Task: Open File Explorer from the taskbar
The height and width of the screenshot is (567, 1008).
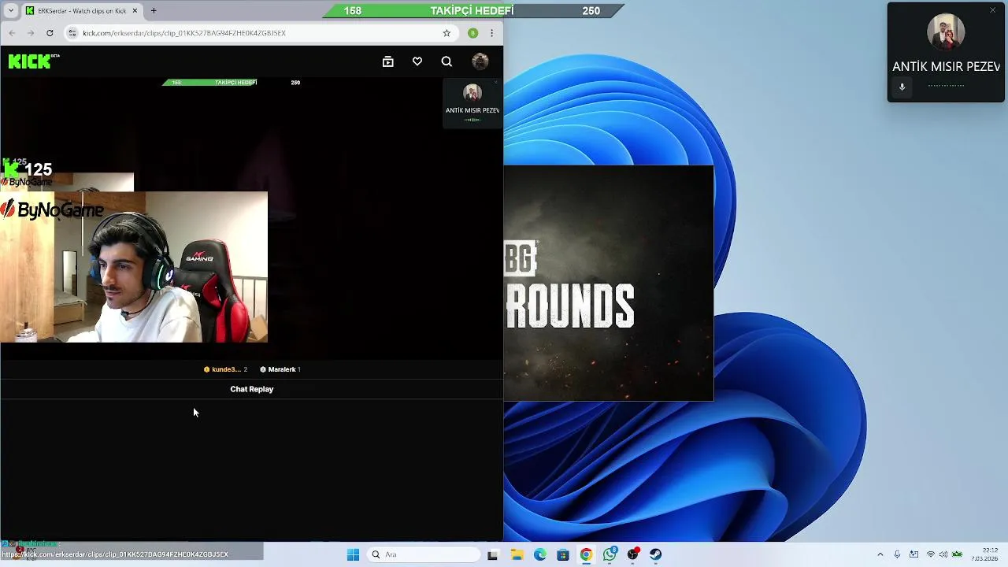Action: (517, 554)
